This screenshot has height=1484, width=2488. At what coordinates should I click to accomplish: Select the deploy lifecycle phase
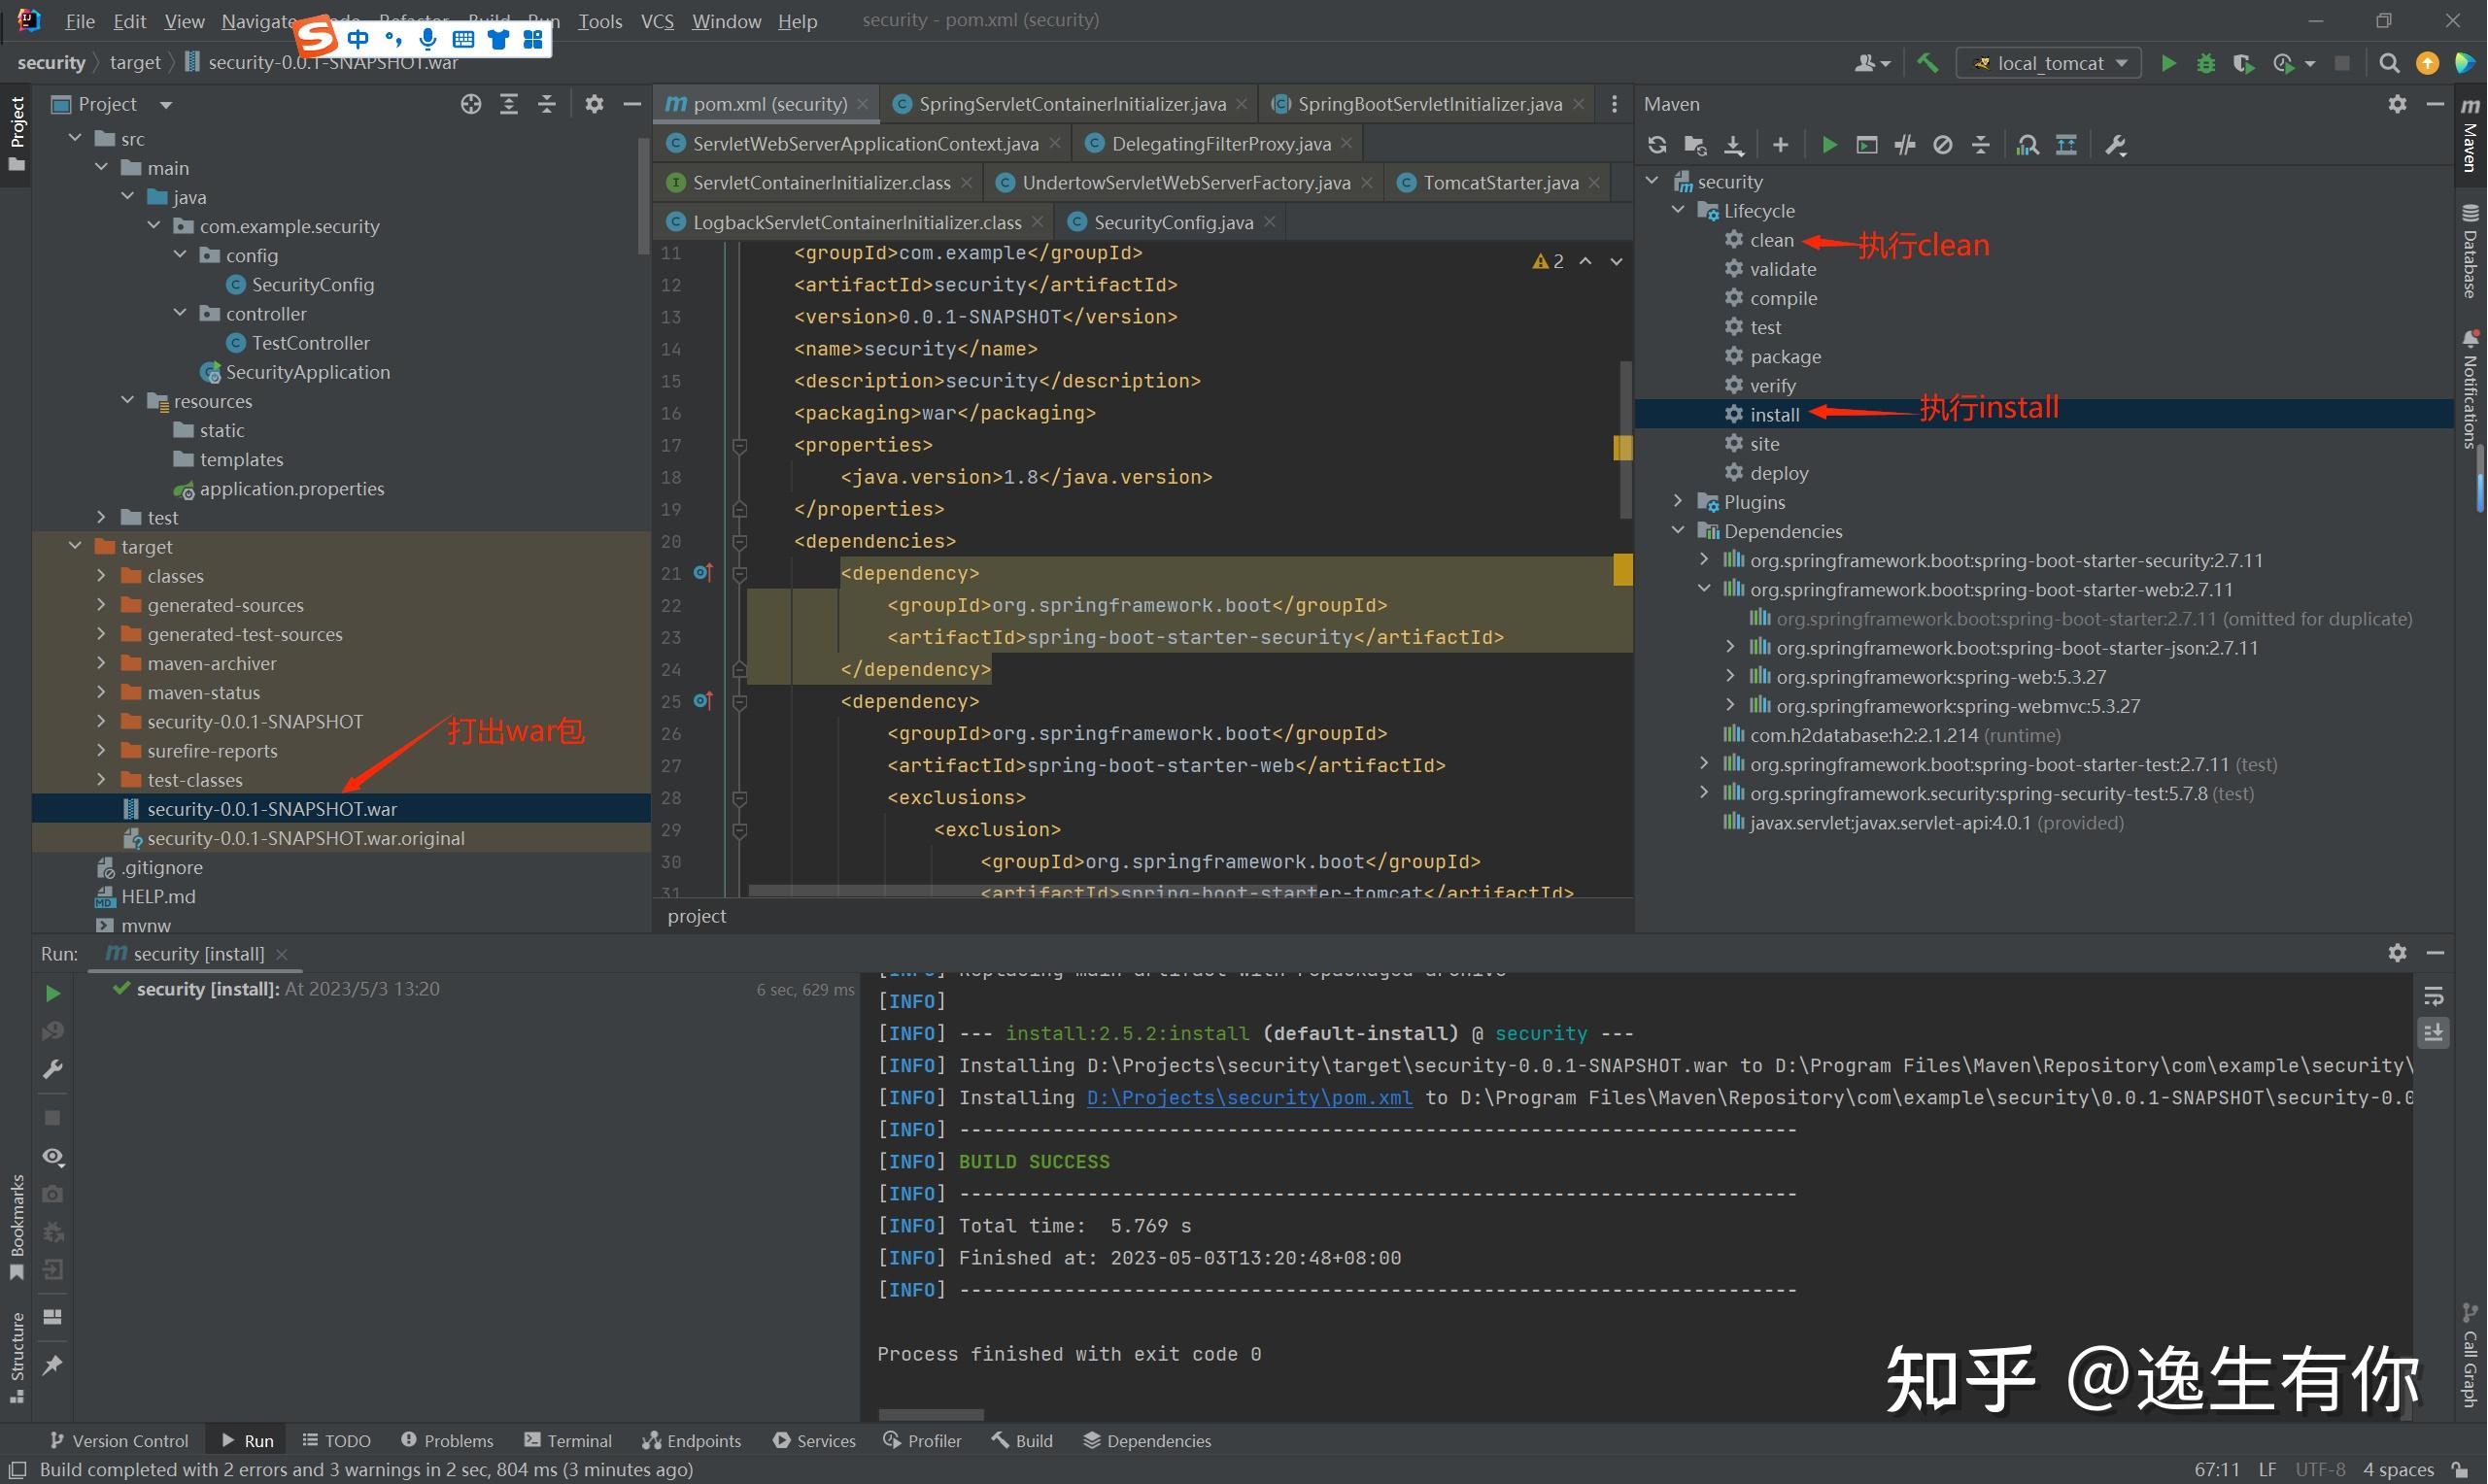pos(1778,473)
